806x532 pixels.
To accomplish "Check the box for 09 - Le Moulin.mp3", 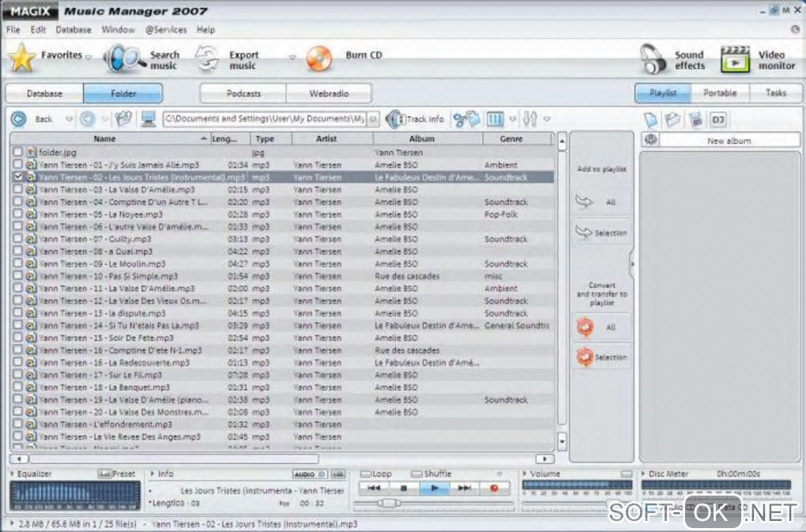I will point(18,263).
